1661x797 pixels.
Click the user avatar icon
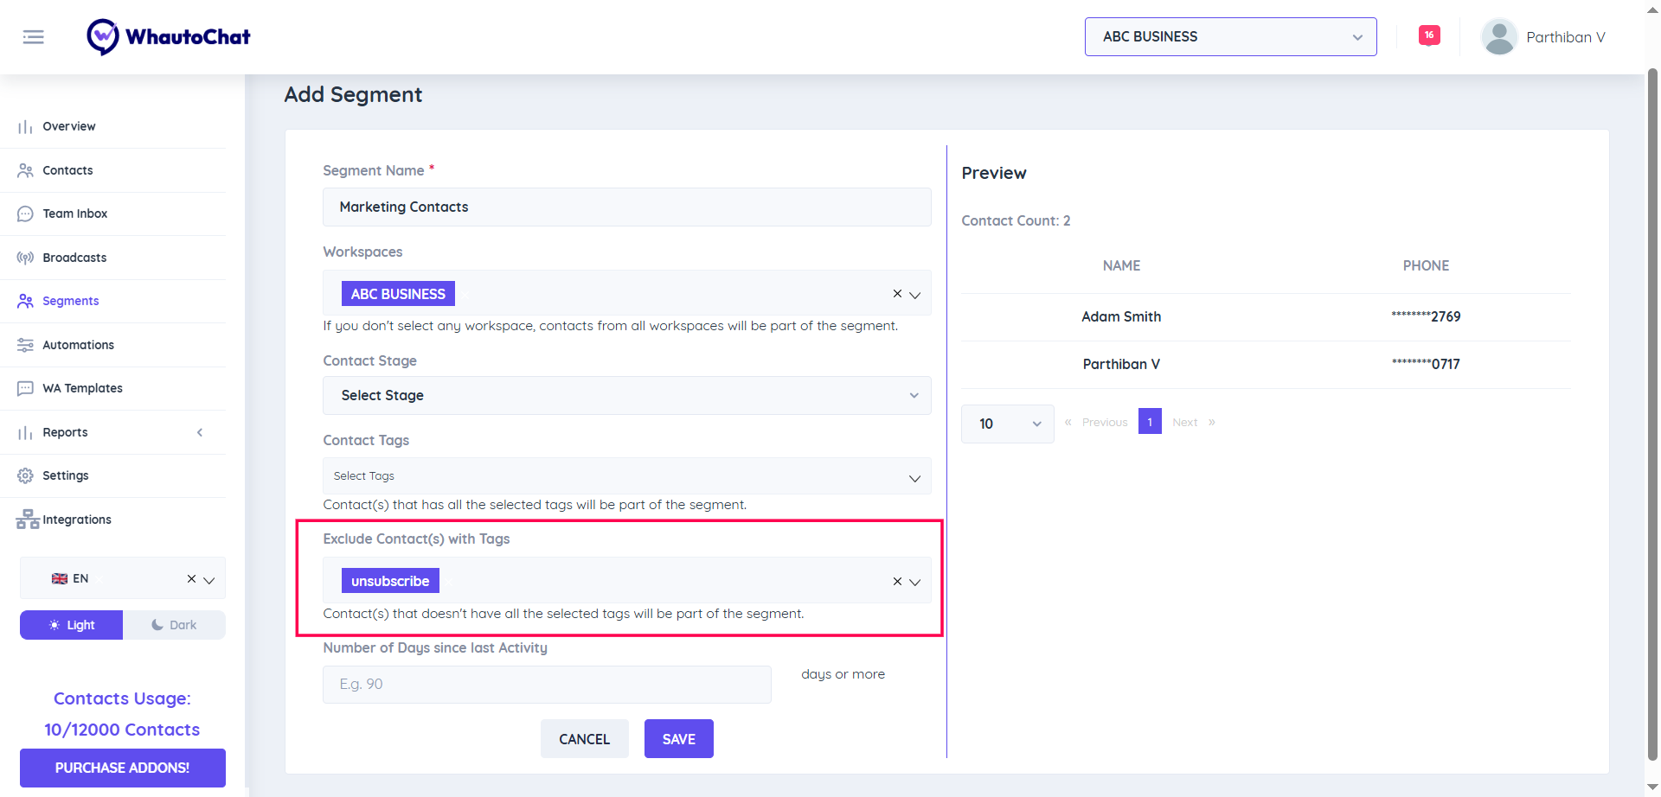(x=1499, y=37)
